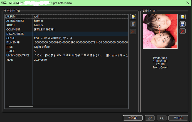Click the delete metadata field icon
This screenshot has width=192, height=122.
coord(133,32)
